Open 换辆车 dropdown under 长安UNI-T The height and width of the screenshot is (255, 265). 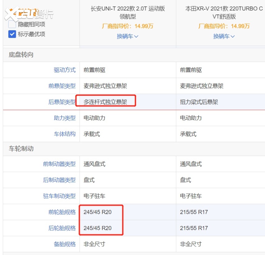[128, 36]
